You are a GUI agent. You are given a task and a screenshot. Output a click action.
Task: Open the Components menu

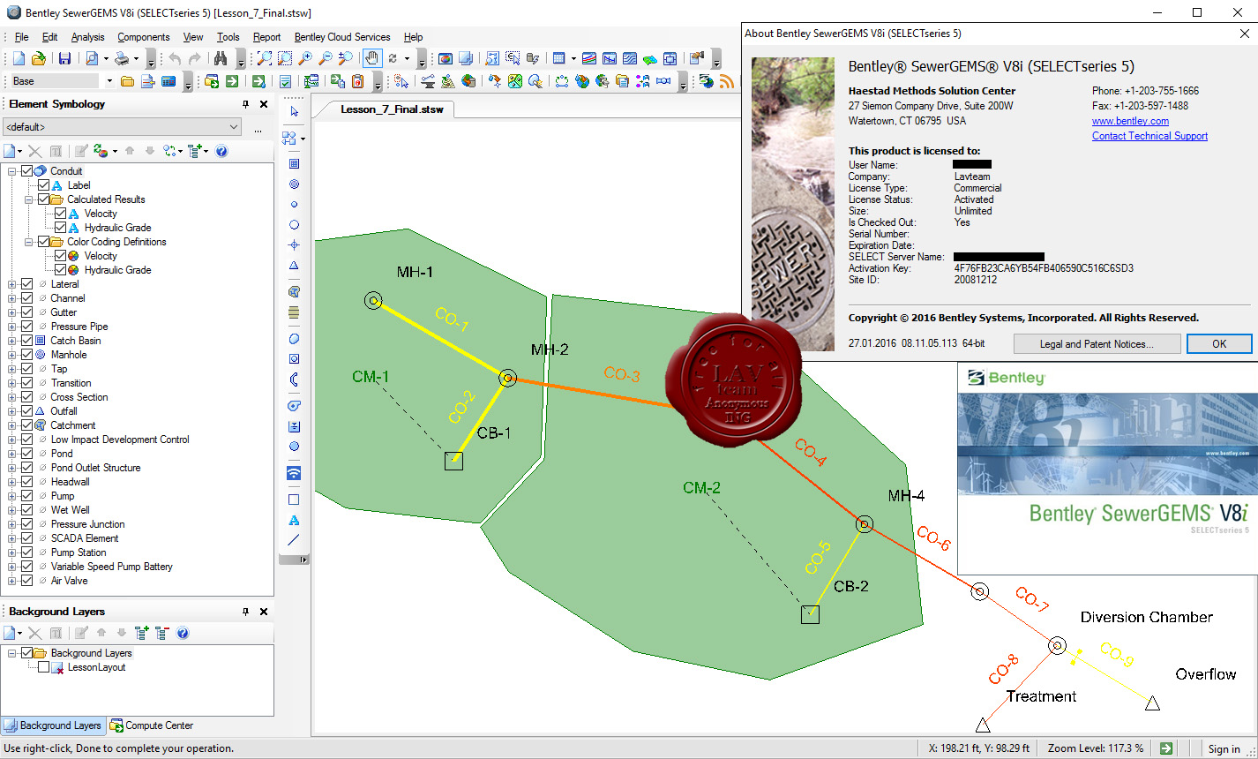(x=143, y=37)
